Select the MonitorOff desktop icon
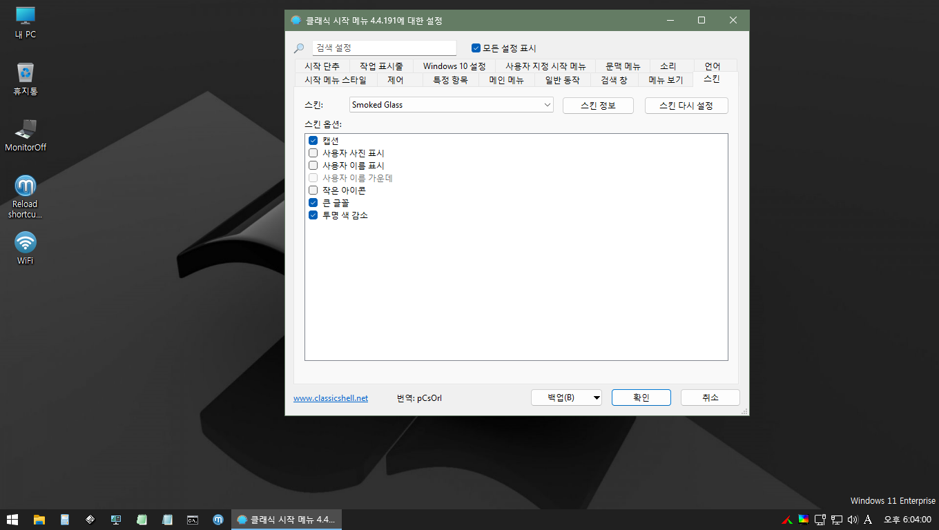 pyautogui.click(x=26, y=135)
